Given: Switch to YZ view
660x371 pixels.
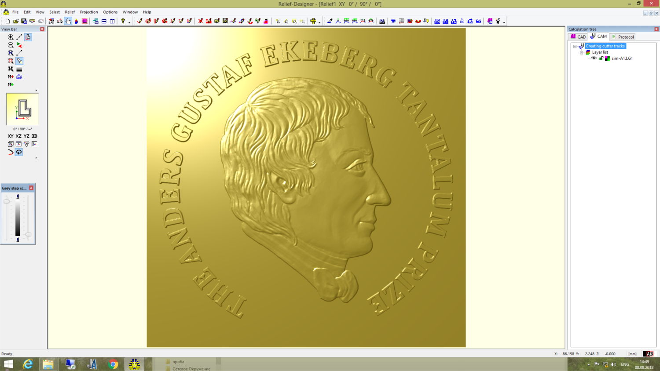Looking at the screenshot, I should [26, 136].
